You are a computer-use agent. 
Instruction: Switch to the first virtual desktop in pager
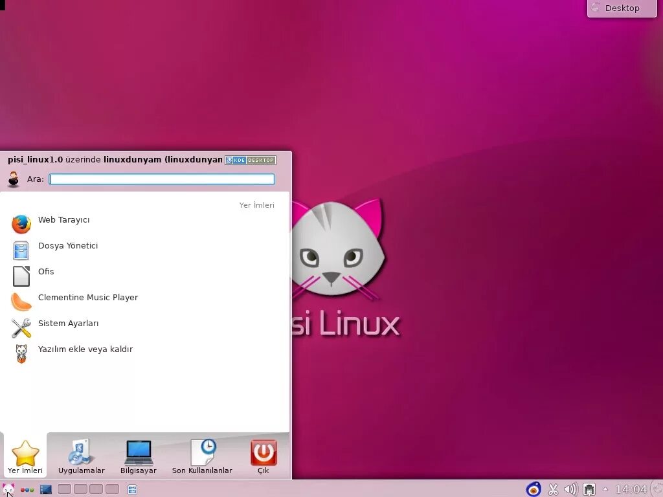64,489
